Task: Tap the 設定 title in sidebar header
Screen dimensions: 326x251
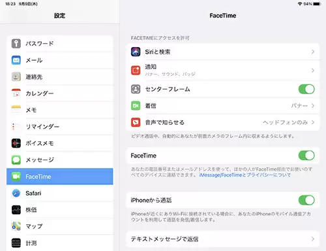Action: coord(59,16)
